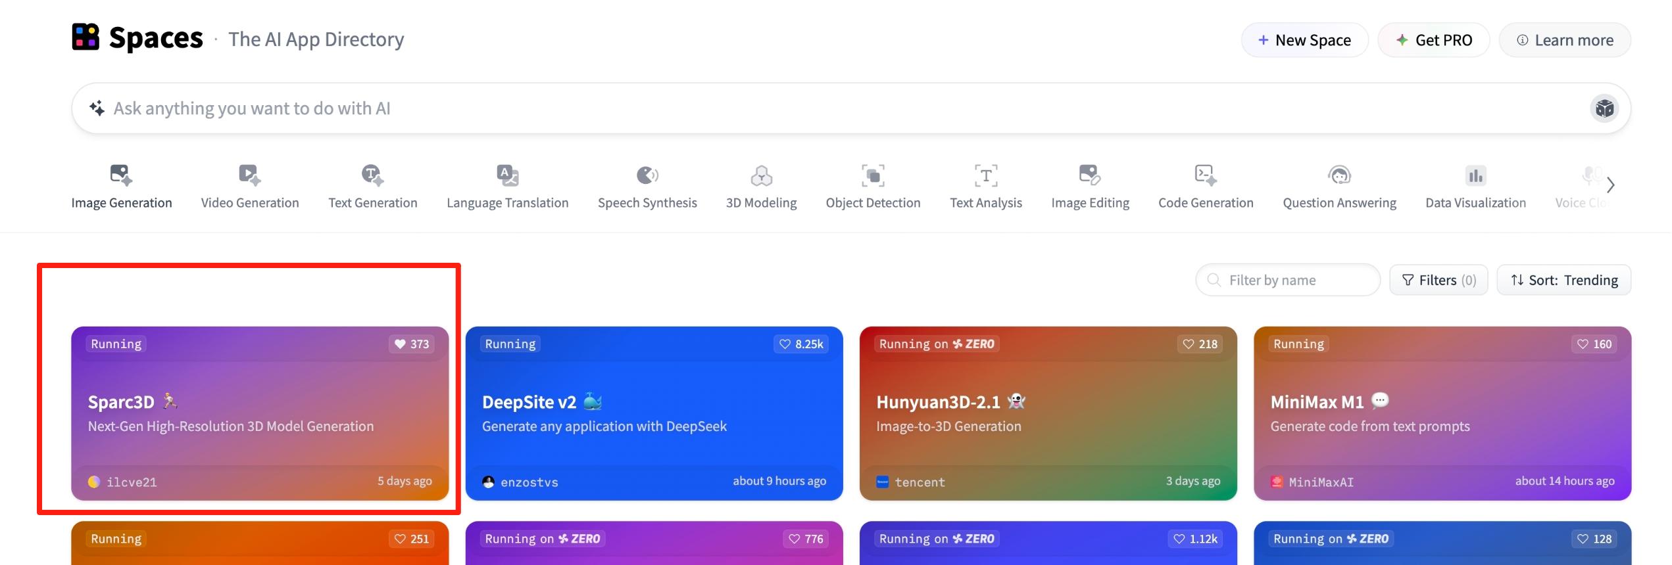This screenshot has height=565, width=1672.
Task: Focus the Ask anything AI search field
Action: pos(851,108)
